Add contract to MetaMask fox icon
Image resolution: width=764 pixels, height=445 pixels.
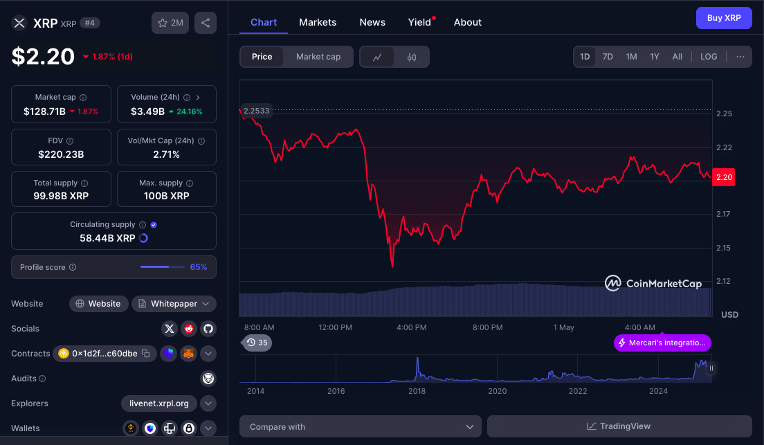[x=188, y=354]
